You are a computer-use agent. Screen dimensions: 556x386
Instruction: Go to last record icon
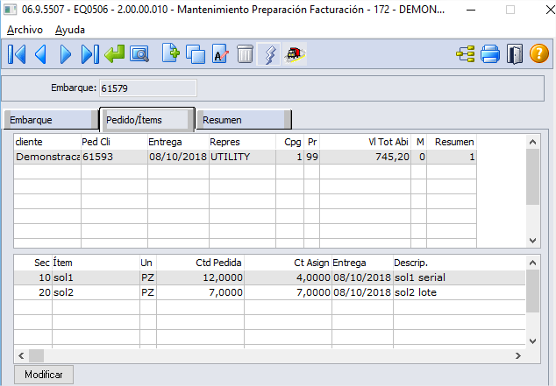pos(90,54)
